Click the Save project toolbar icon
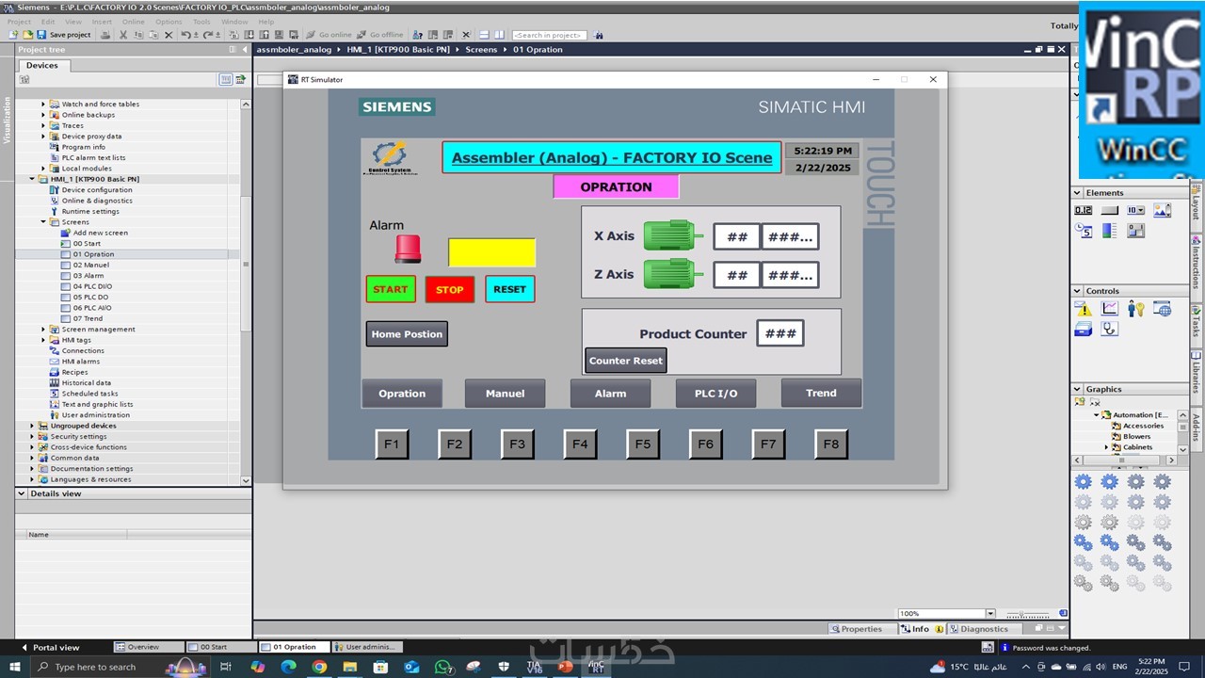The image size is (1205, 678). (x=42, y=35)
